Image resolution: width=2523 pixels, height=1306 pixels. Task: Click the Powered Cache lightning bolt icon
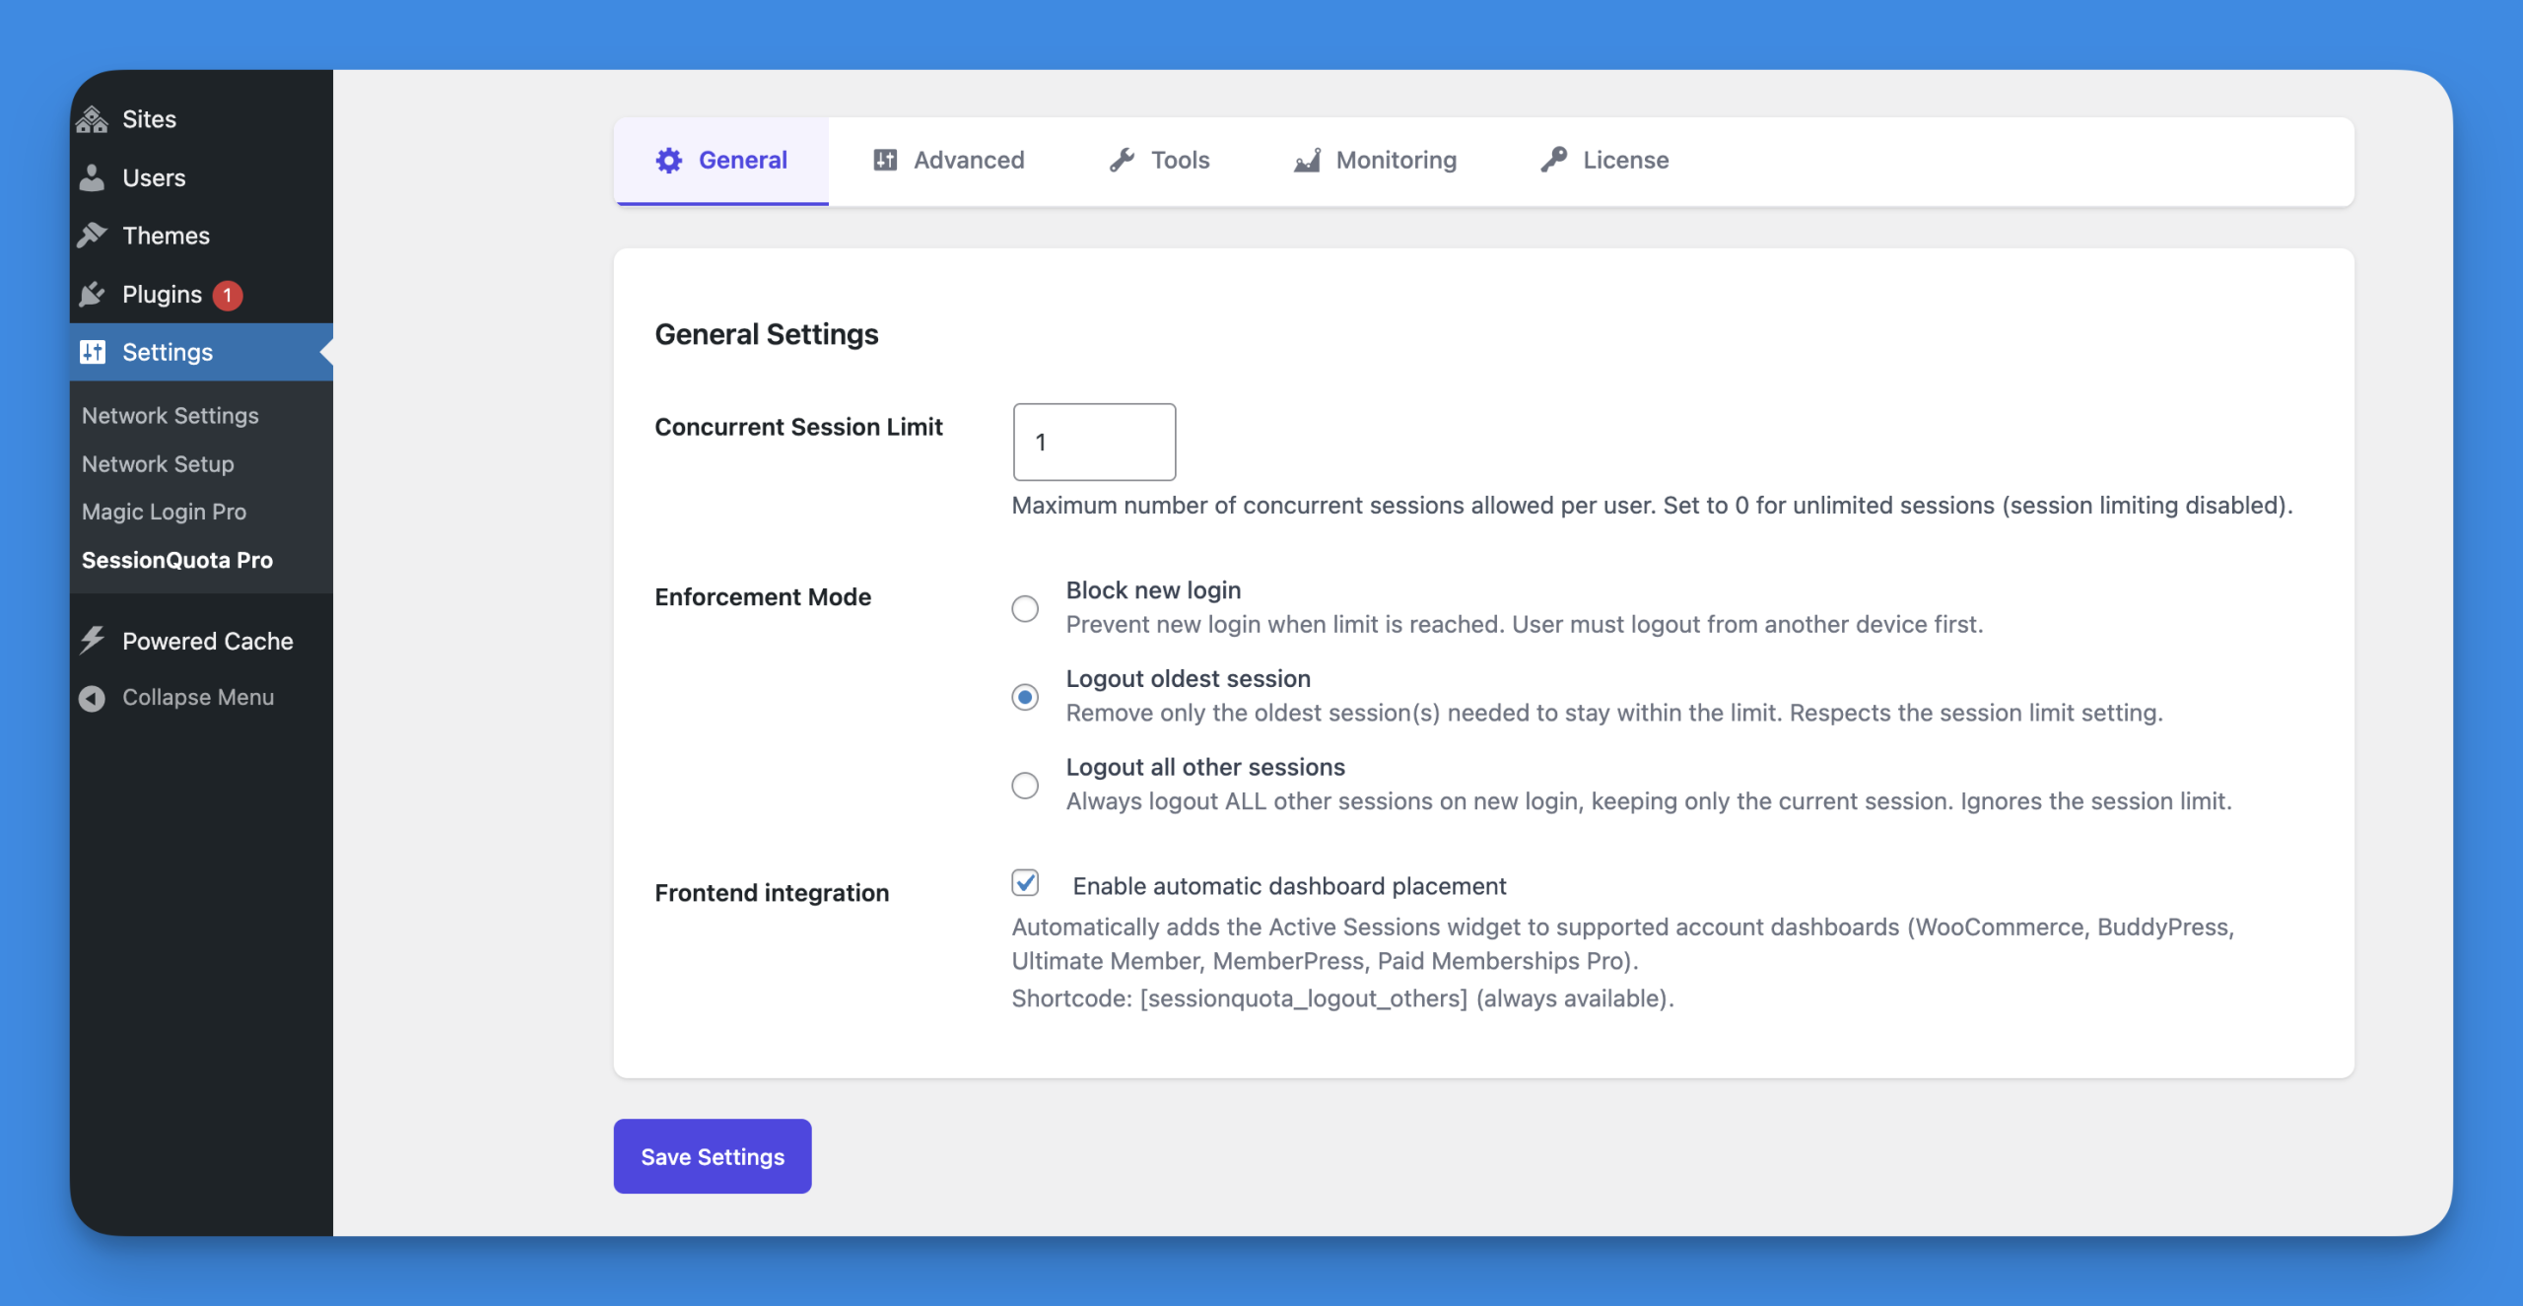92,641
